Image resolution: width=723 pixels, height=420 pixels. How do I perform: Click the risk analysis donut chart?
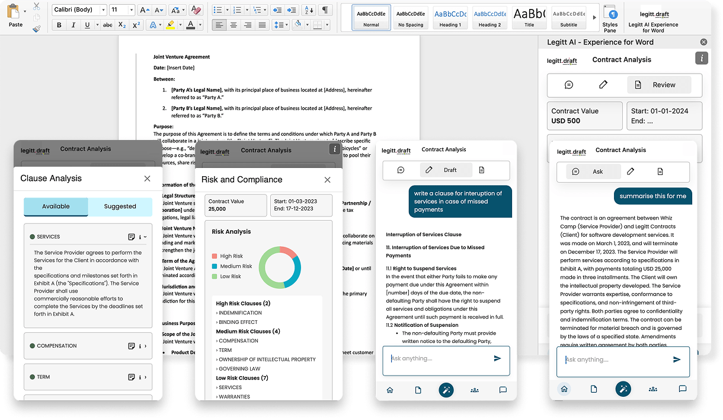(280, 267)
